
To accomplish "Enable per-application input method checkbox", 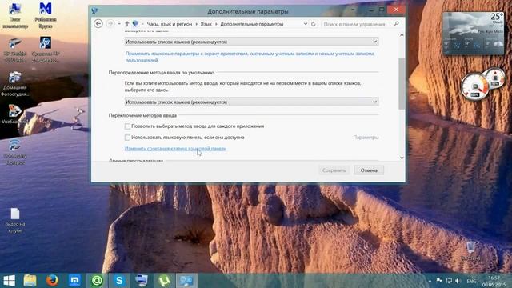I will (x=127, y=126).
